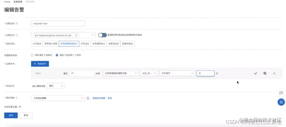Open the 应用依赖服务调用次数 metric dropdown
The height and width of the screenshot is (127, 286).
[120, 73]
